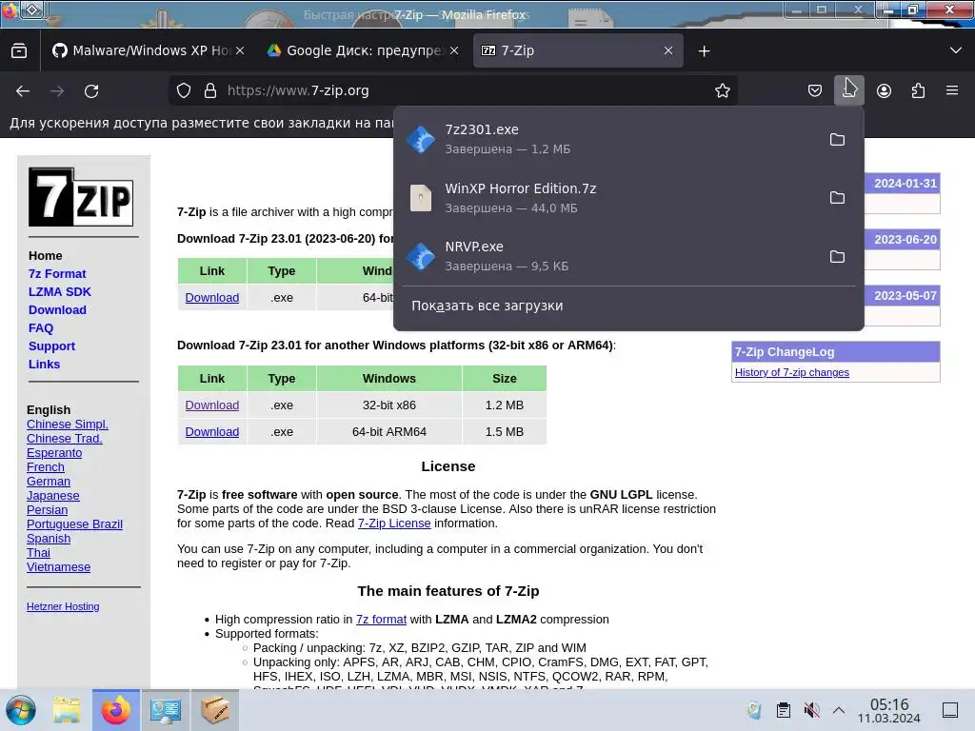This screenshot has width=975, height=731.
Task: Close the Malware/Windows XP tab
Action: coord(240,50)
